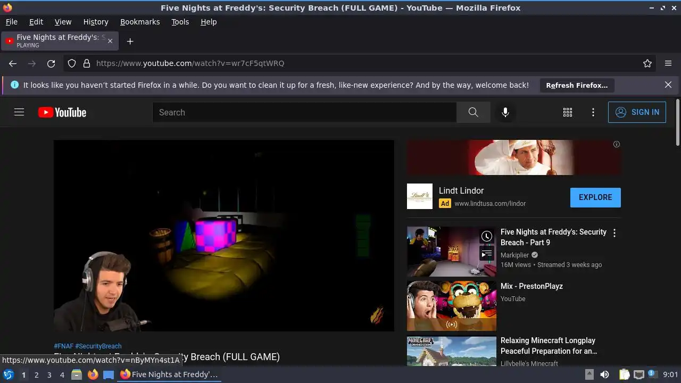Open options menu for Part 9 video

click(x=614, y=233)
